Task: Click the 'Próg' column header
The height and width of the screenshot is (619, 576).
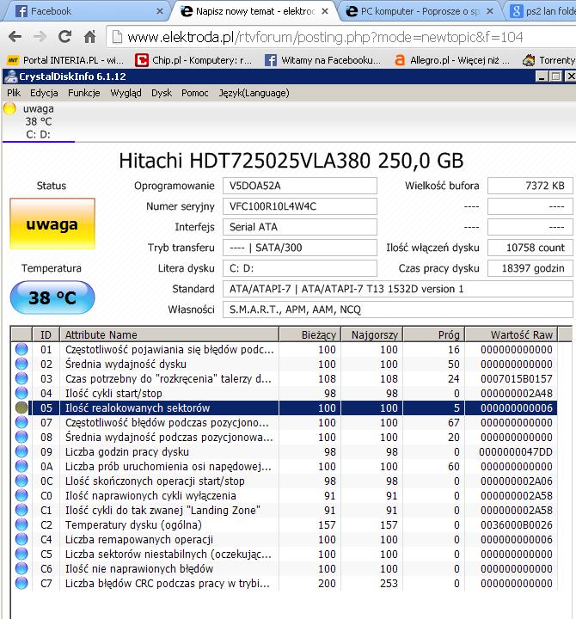Action: coord(434,334)
